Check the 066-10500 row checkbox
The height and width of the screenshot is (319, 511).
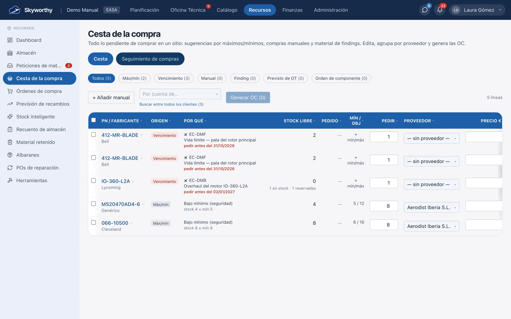coord(94,222)
